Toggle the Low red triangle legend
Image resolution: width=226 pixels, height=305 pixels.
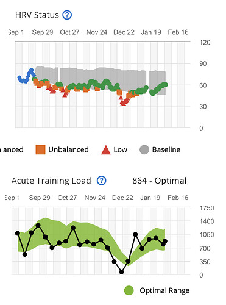[x=106, y=150]
